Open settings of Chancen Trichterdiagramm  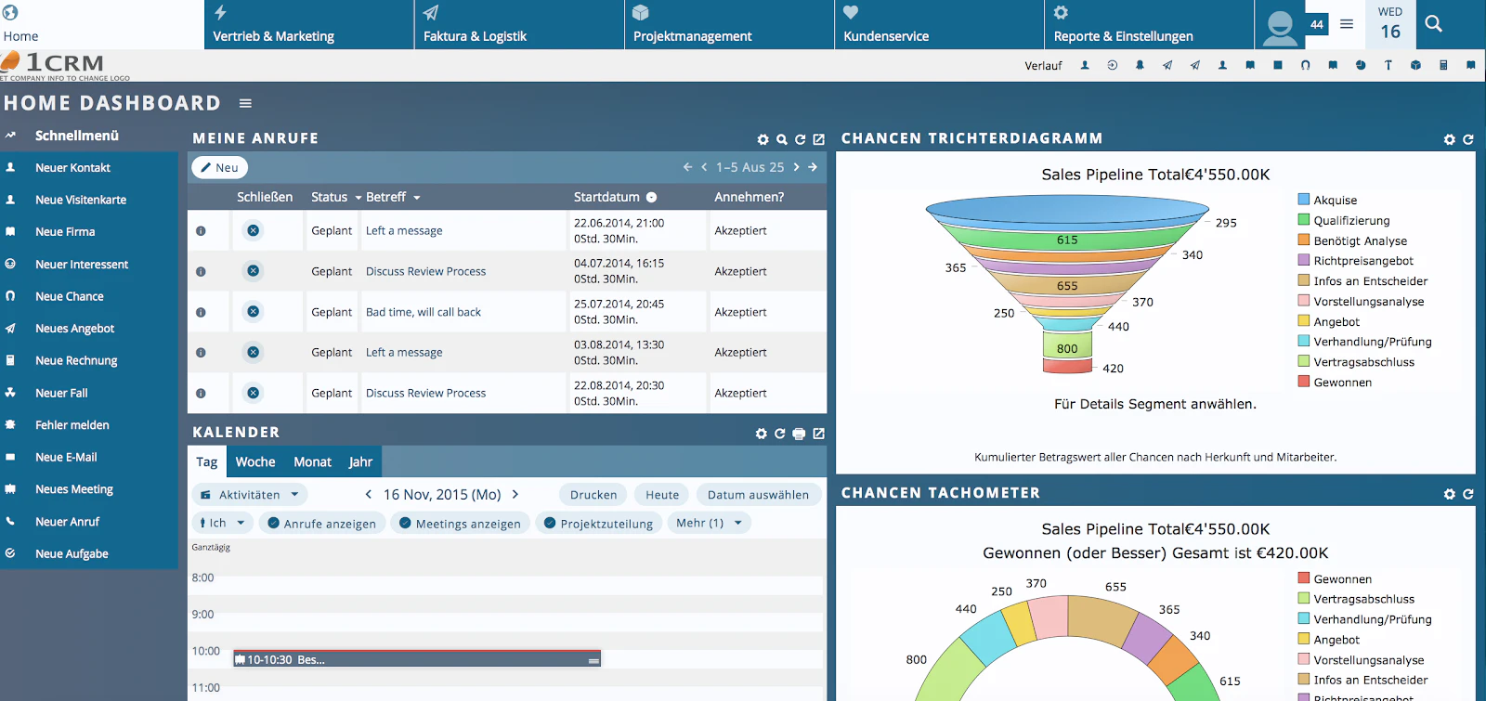coord(1450,139)
